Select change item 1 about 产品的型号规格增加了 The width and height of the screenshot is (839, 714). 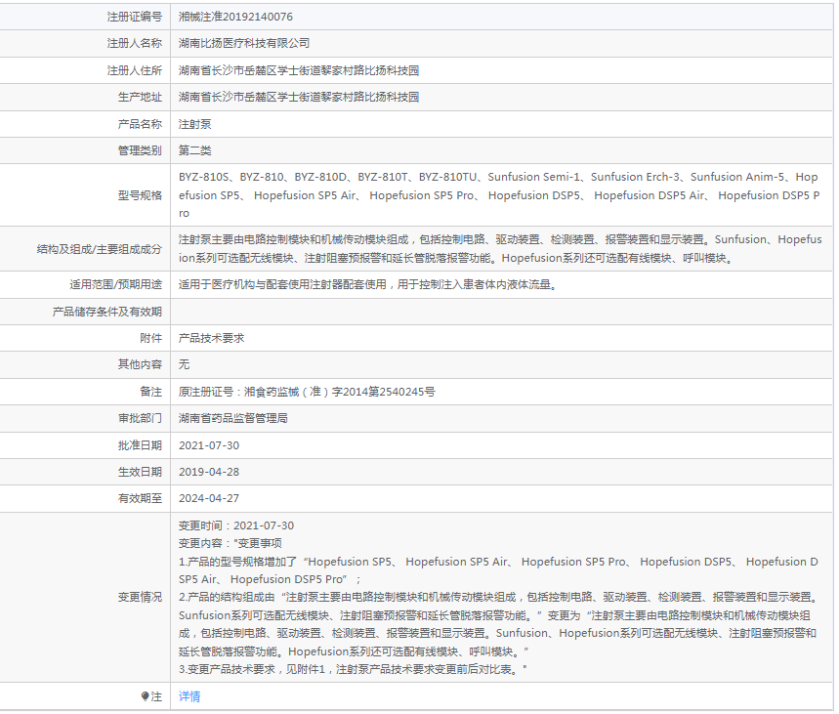pos(498,570)
